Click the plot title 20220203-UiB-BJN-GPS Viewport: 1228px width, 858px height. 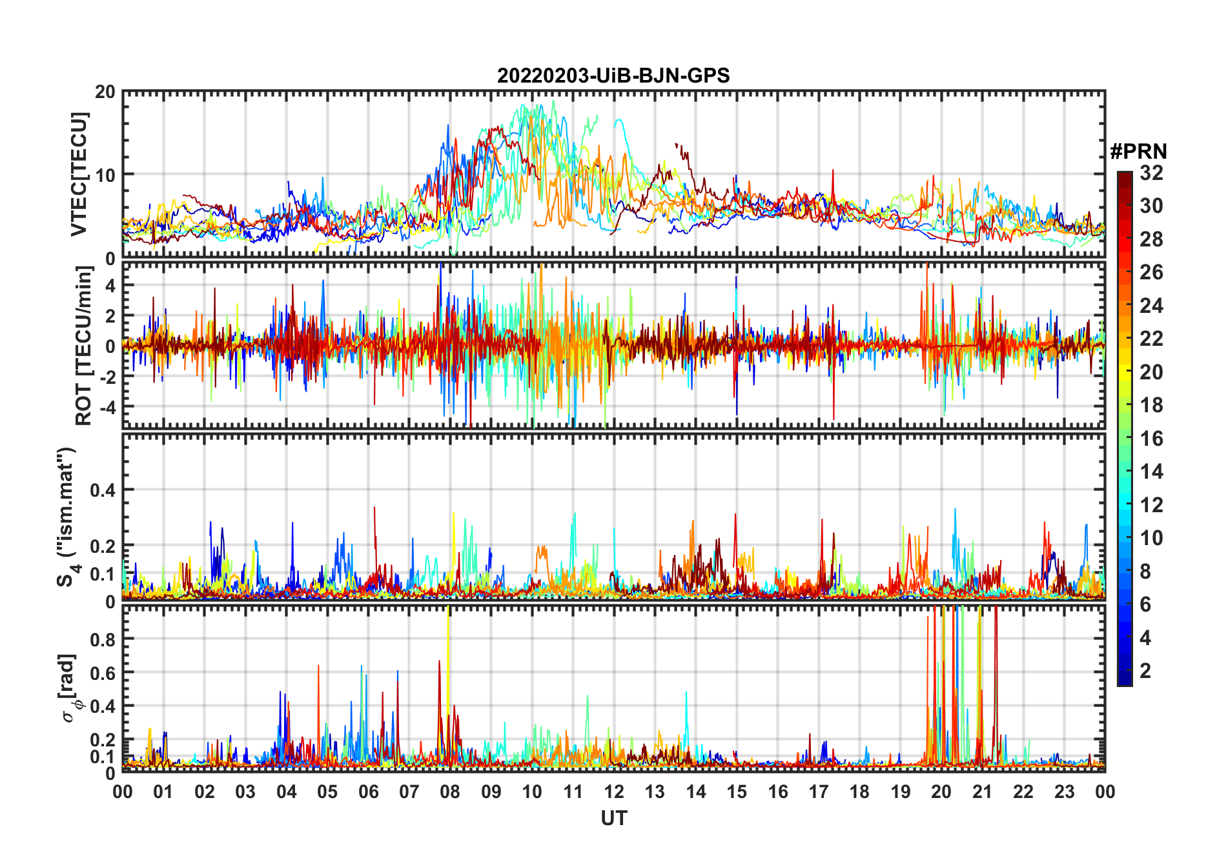tap(613, 75)
